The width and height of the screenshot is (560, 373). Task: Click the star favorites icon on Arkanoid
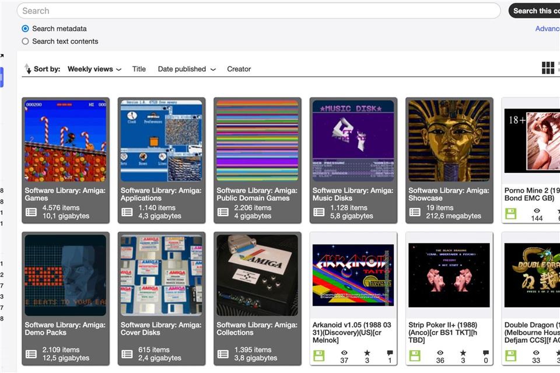[x=368, y=353]
